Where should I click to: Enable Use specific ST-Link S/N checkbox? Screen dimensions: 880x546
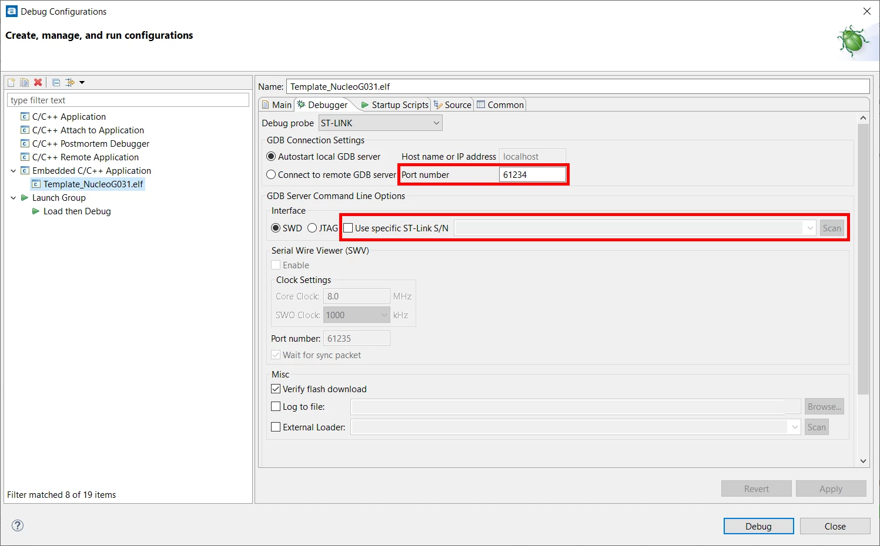pyautogui.click(x=348, y=228)
